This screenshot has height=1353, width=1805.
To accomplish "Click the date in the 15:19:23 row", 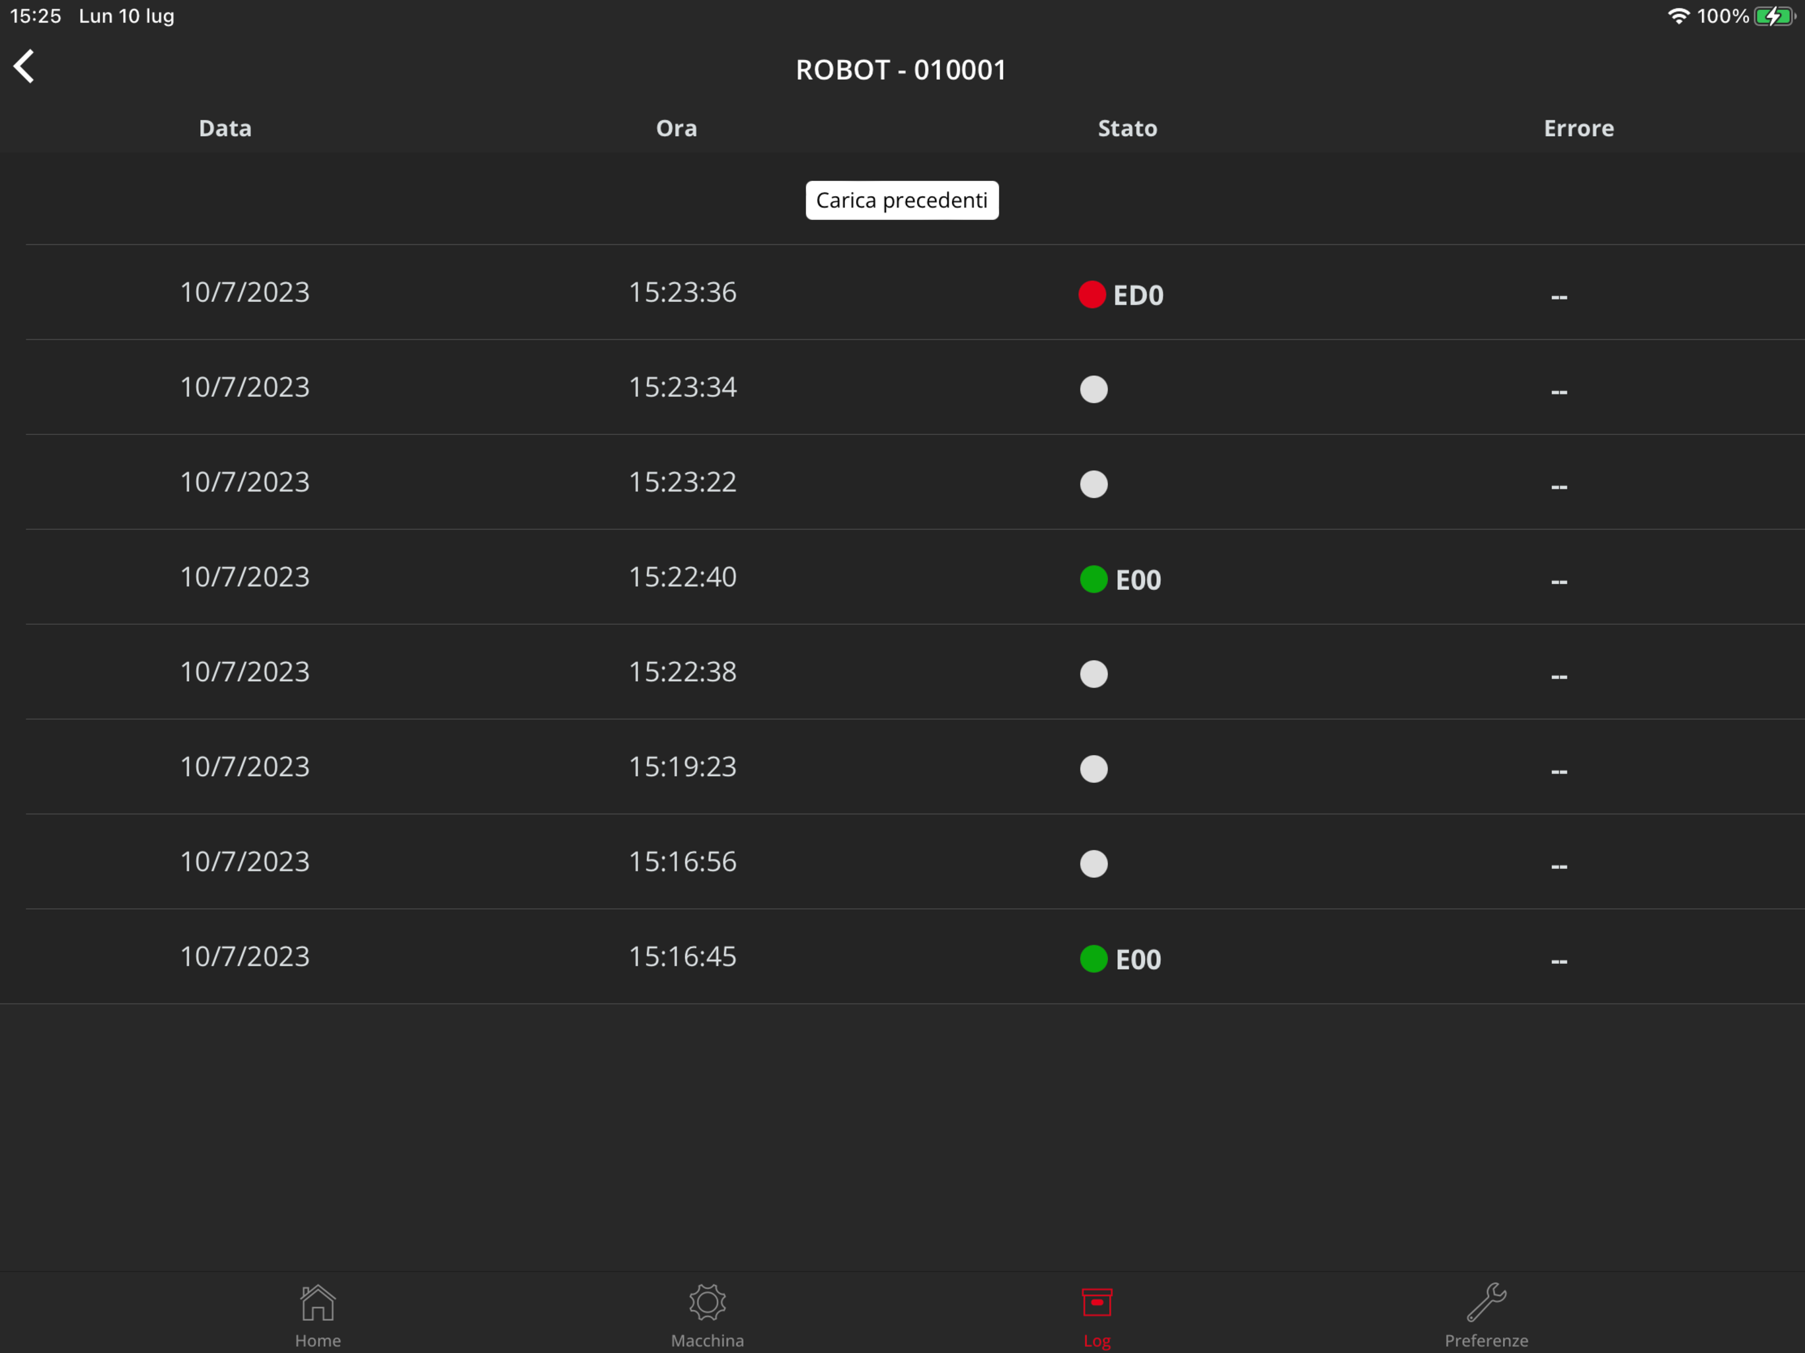I will 245,766.
